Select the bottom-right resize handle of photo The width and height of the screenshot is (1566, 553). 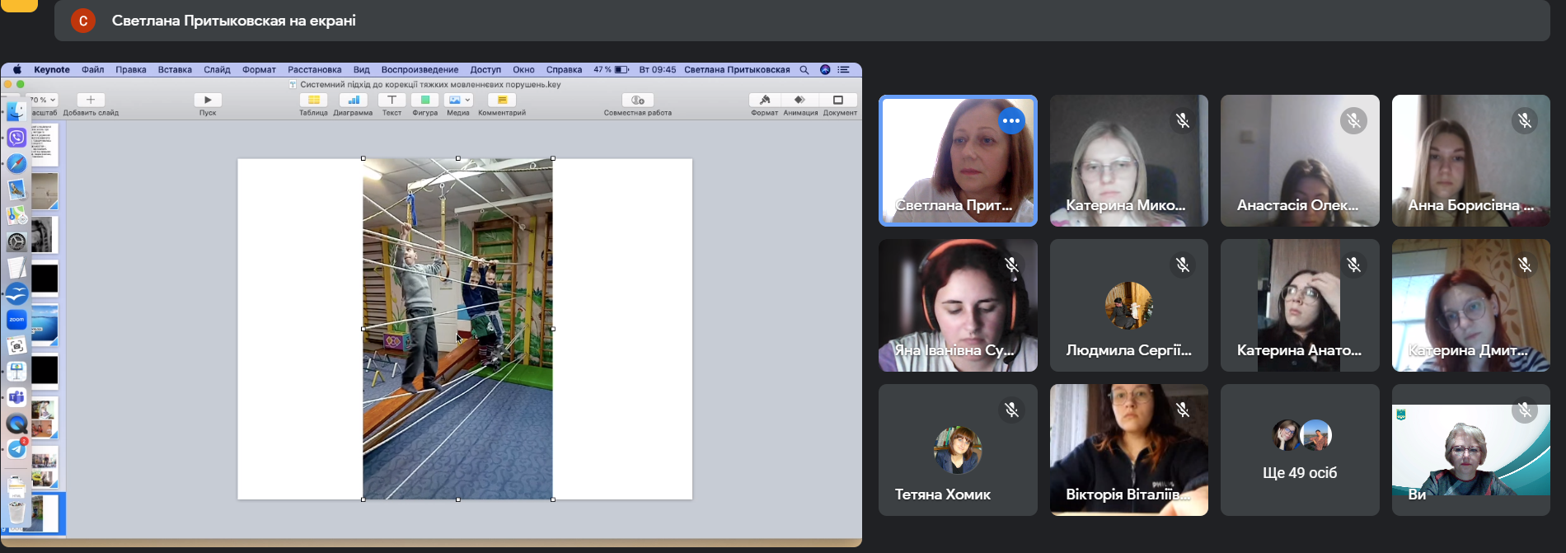pos(552,499)
